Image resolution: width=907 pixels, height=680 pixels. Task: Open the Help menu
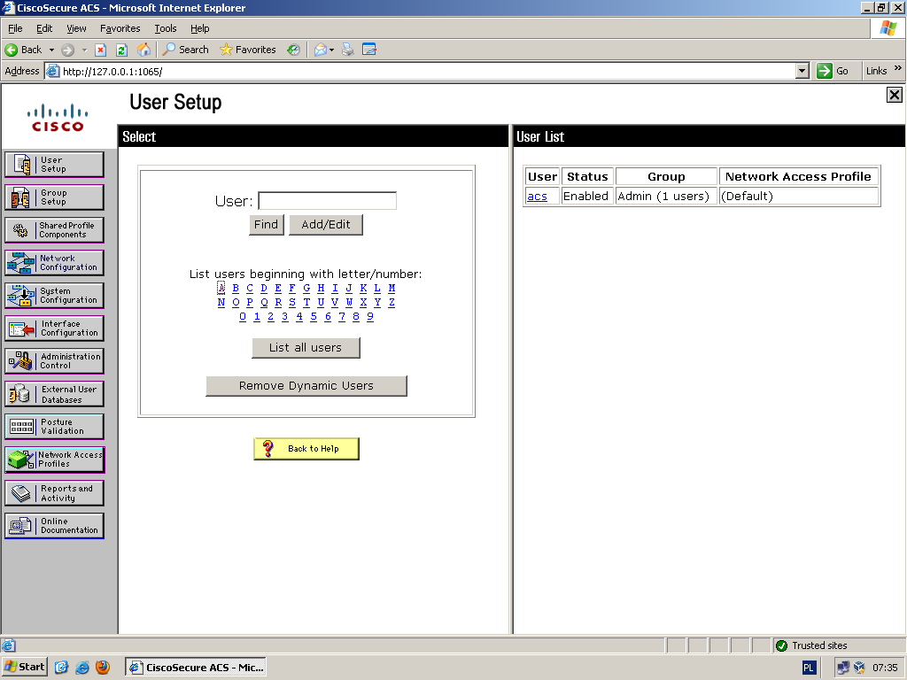click(199, 28)
